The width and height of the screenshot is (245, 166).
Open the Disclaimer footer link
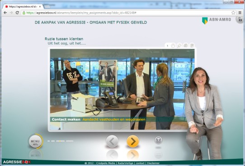pyautogui.click(x=153, y=163)
